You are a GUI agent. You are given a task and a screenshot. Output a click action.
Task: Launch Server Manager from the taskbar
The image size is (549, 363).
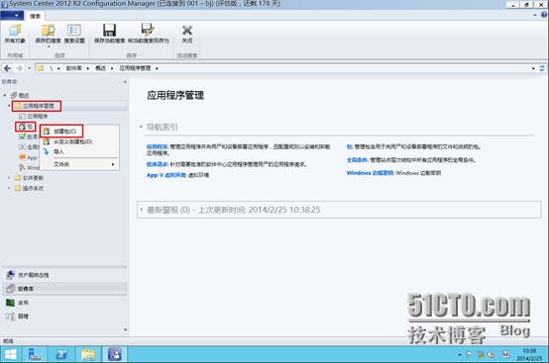tap(34, 354)
